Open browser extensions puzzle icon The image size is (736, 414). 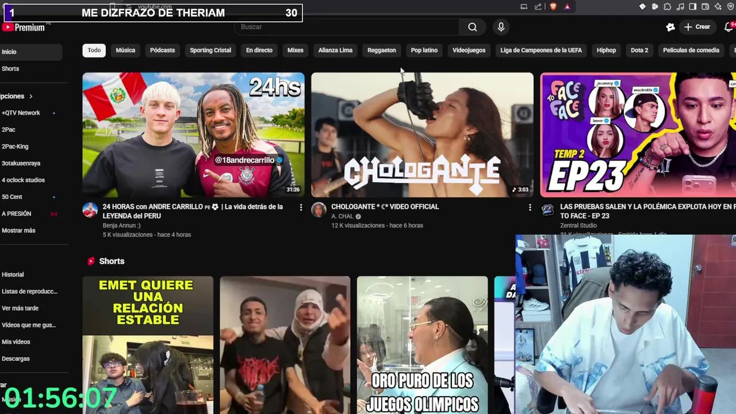click(667, 6)
